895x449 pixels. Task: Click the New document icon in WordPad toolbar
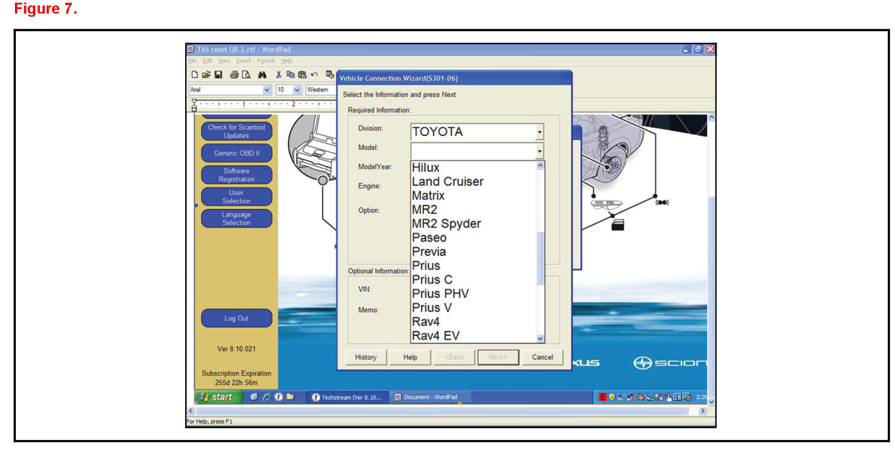coord(195,75)
